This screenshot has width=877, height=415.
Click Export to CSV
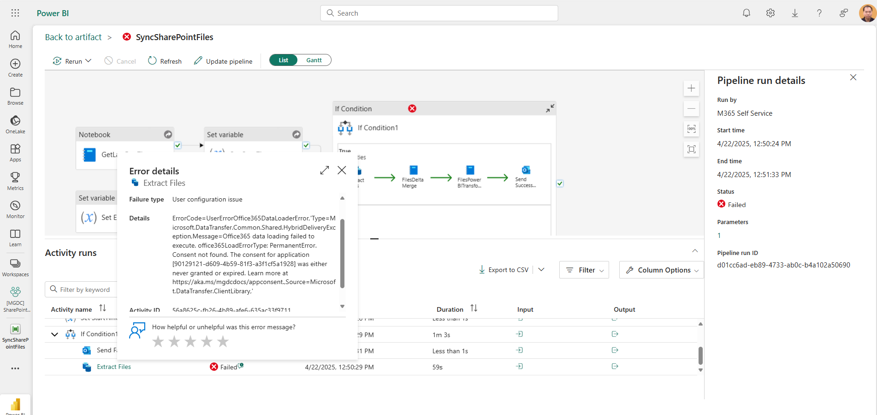(504, 270)
